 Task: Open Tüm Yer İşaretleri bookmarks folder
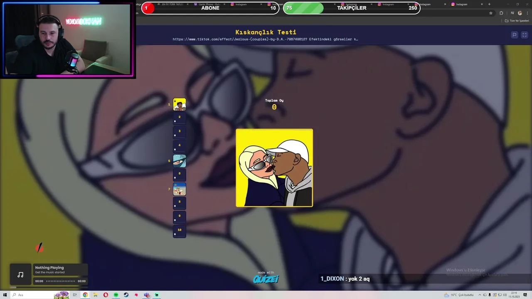(x=517, y=21)
